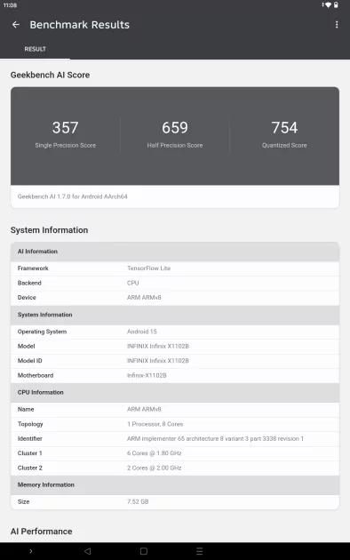Select the Android 15 operating system value
The width and height of the screenshot is (350, 560).
coord(141,332)
